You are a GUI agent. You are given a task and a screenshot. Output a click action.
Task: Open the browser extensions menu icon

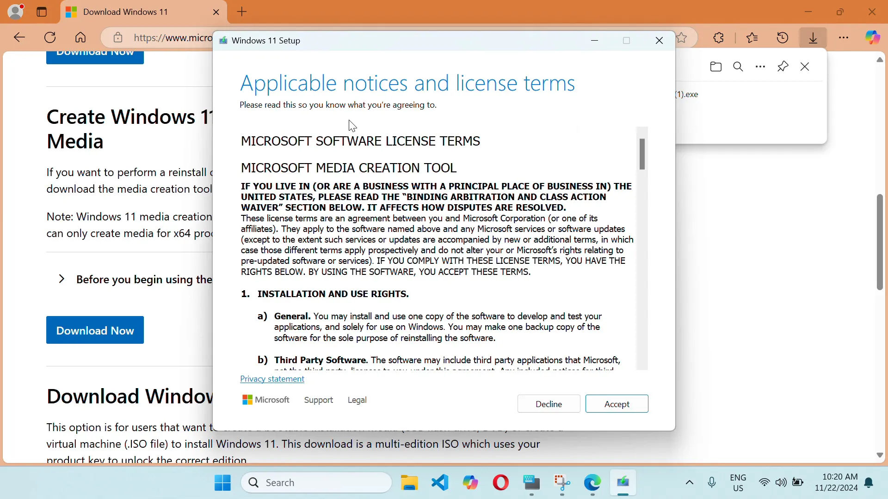pyautogui.click(x=718, y=38)
